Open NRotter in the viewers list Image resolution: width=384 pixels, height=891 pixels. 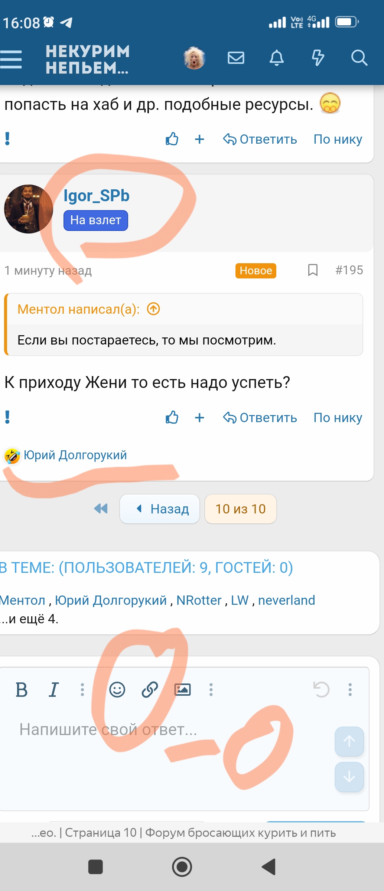(199, 600)
